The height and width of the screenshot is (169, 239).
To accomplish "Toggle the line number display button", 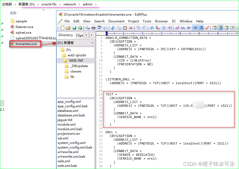I will [201, 28].
